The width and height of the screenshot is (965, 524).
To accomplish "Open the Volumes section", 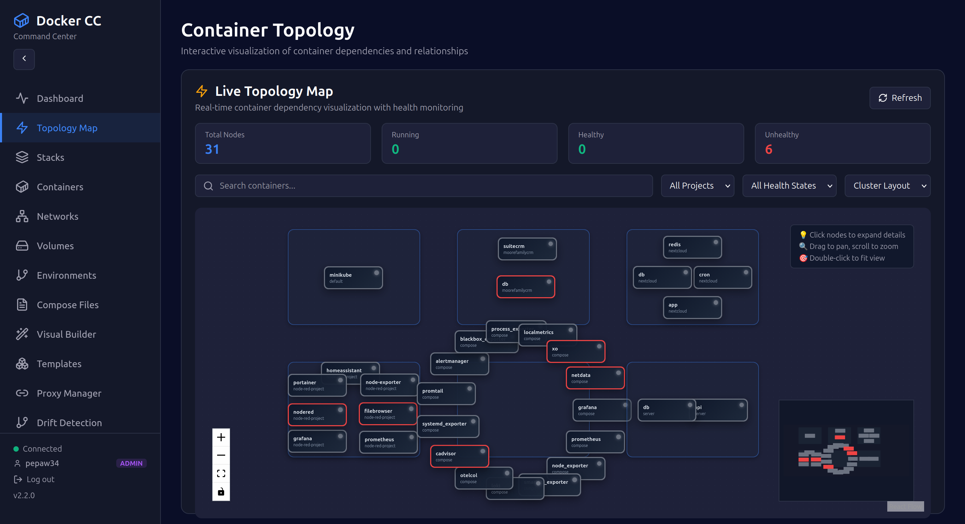I will point(55,246).
